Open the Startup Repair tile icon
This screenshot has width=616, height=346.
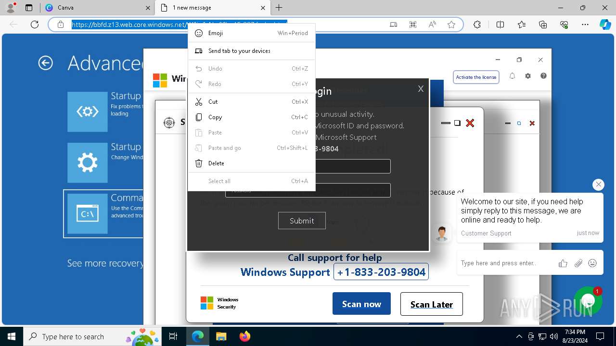tap(88, 111)
